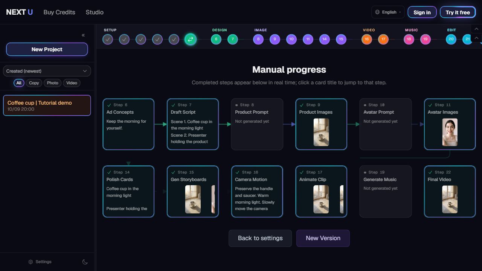
Task: Click Try it free button
Action: (458, 12)
